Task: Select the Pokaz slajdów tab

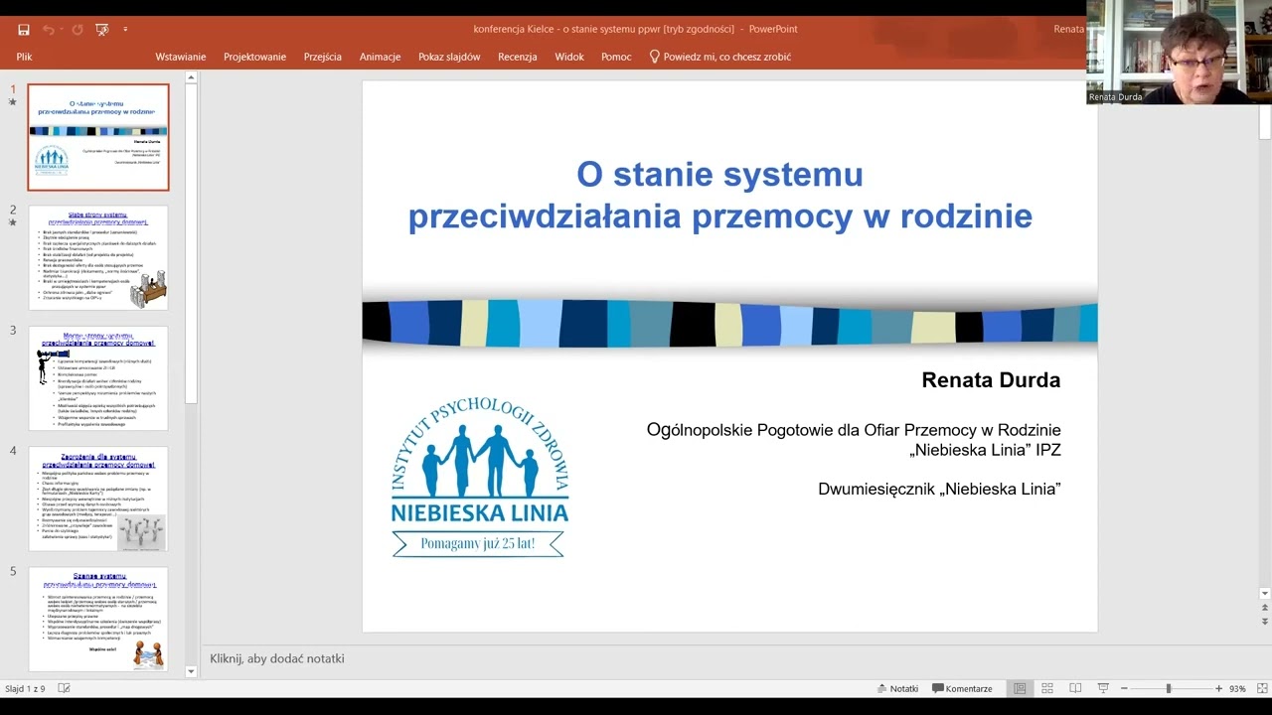Action: 449,57
